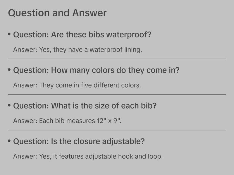Click the answer about five different colors
234x175 pixels.
coord(77,85)
